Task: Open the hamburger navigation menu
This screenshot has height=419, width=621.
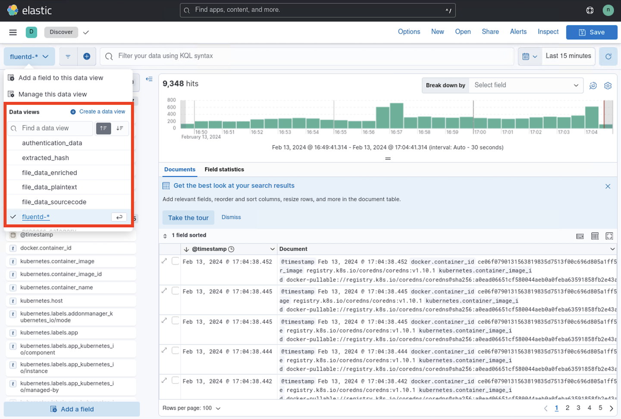Action: point(13,32)
